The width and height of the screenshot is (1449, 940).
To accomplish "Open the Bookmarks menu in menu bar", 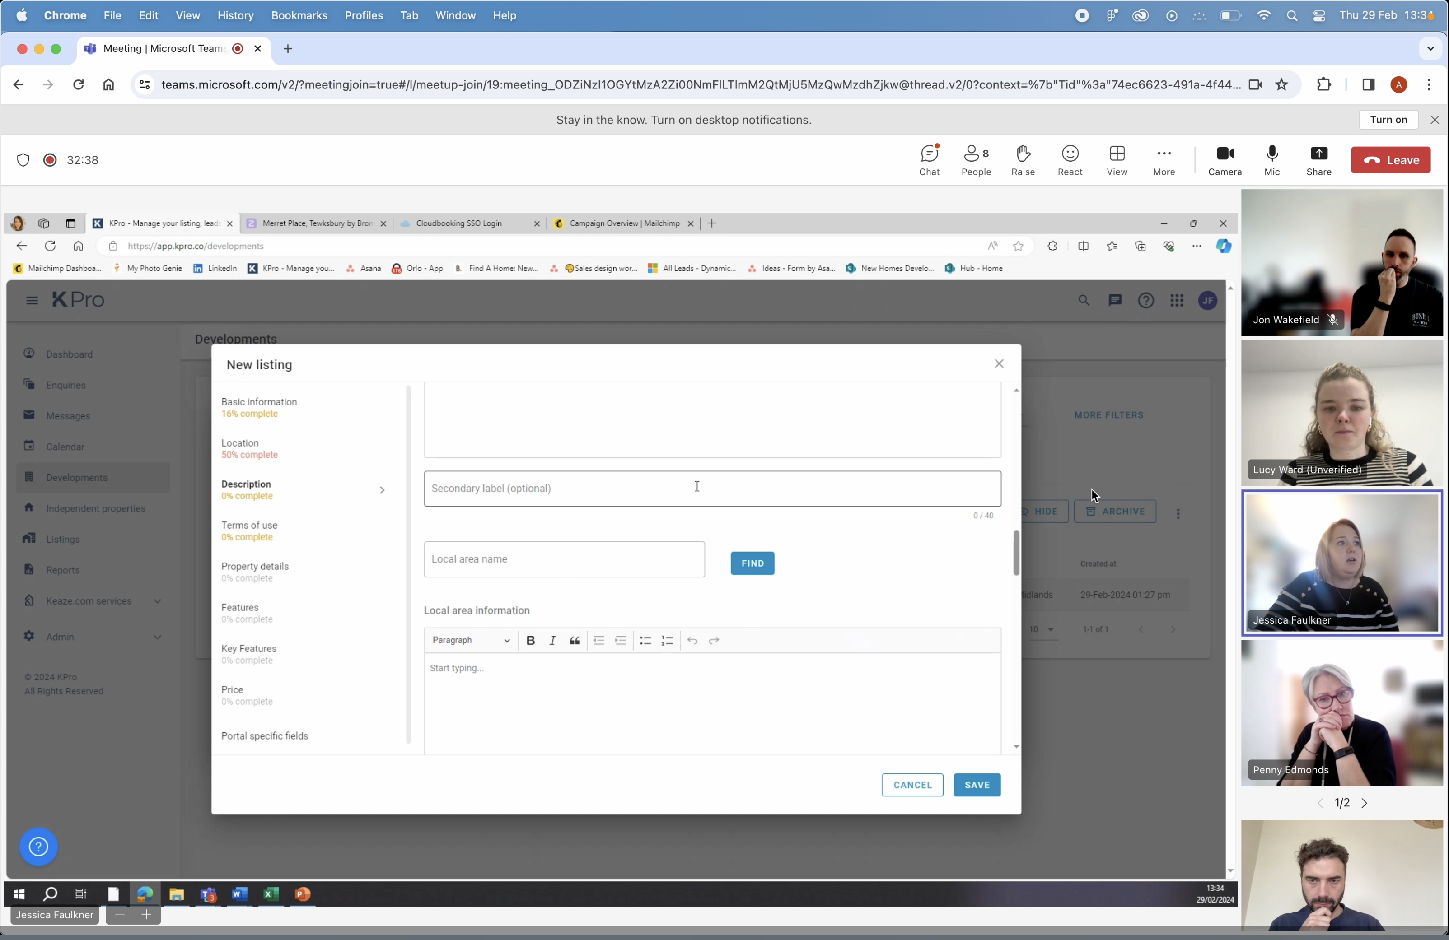I will (299, 15).
